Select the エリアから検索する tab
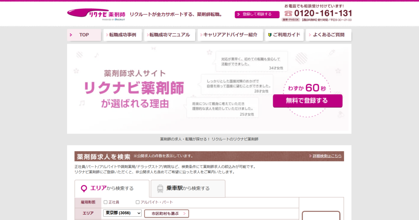The width and height of the screenshot is (419, 220). [x=112, y=189]
